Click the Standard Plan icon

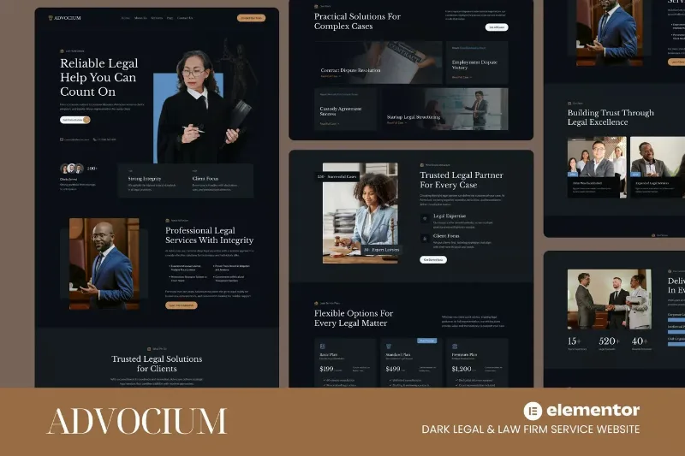[x=389, y=346]
